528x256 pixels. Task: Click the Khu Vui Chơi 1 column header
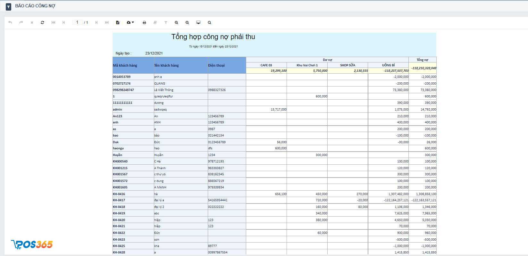[x=307, y=65]
